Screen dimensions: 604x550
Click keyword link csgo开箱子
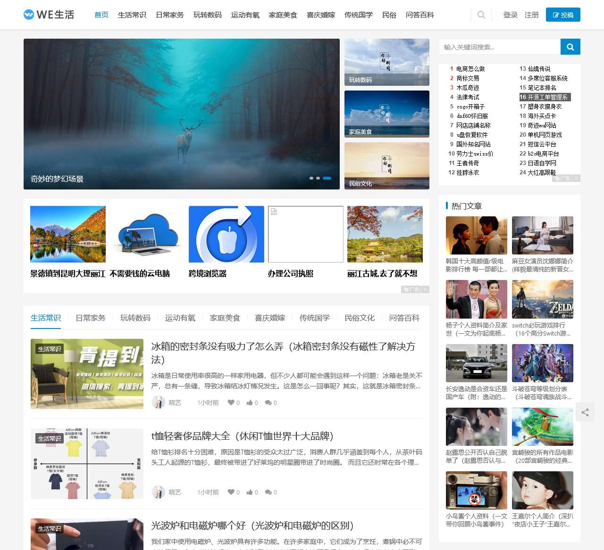(470, 107)
